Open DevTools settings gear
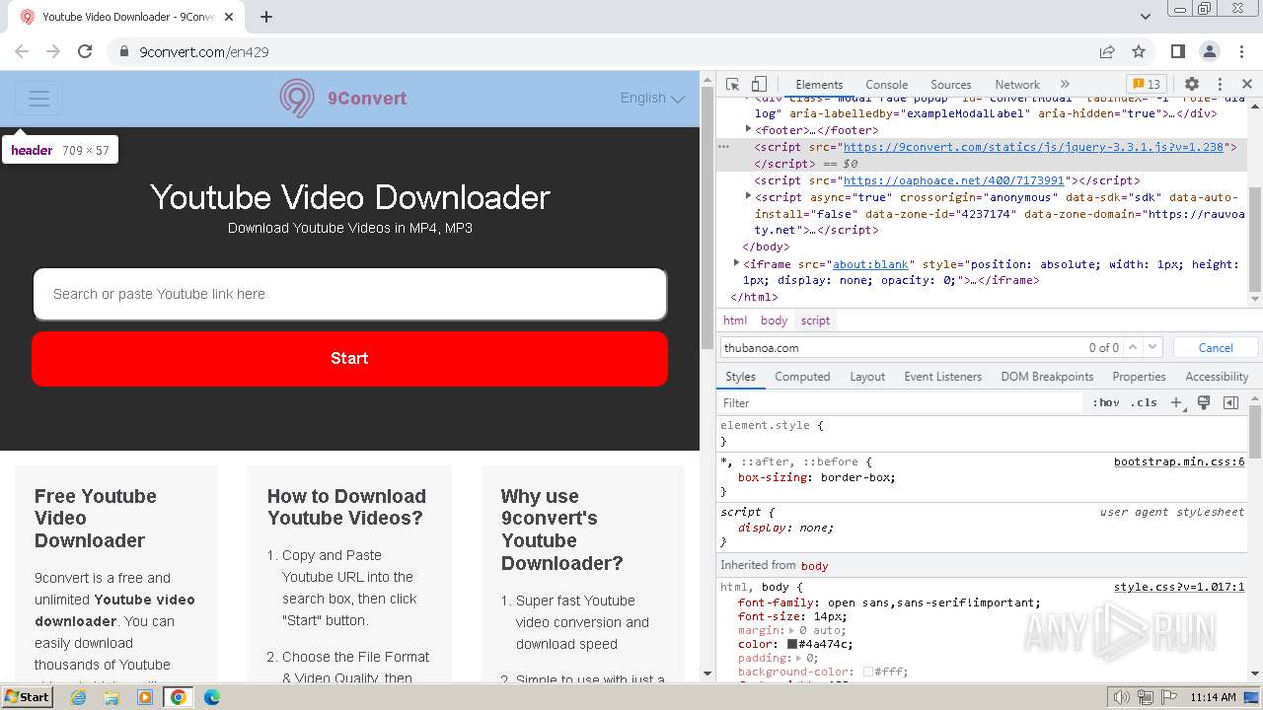Image resolution: width=1263 pixels, height=710 pixels. coord(1192,84)
